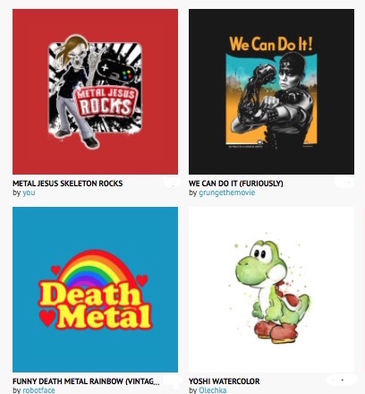Click Yoshi's red shoes in the watercolor

pyautogui.click(x=276, y=330)
